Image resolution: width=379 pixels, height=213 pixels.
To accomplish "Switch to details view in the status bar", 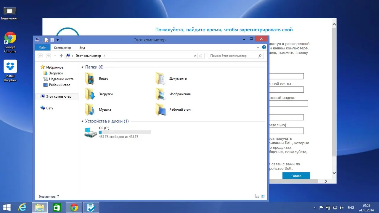I will (x=256, y=196).
